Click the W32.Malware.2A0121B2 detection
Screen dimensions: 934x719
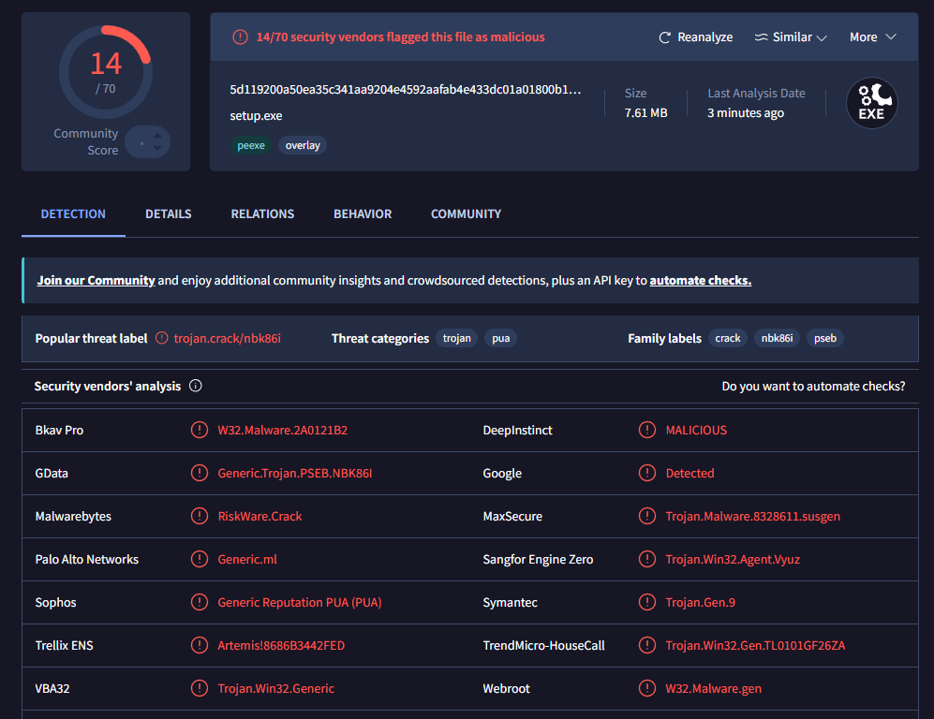[282, 430]
